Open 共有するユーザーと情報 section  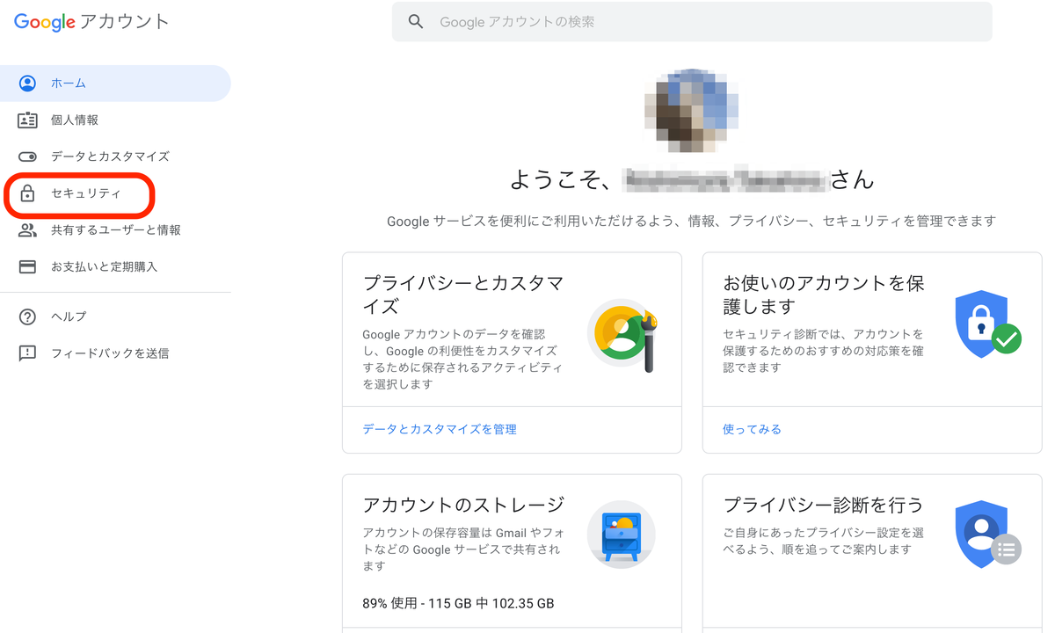point(115,230)
